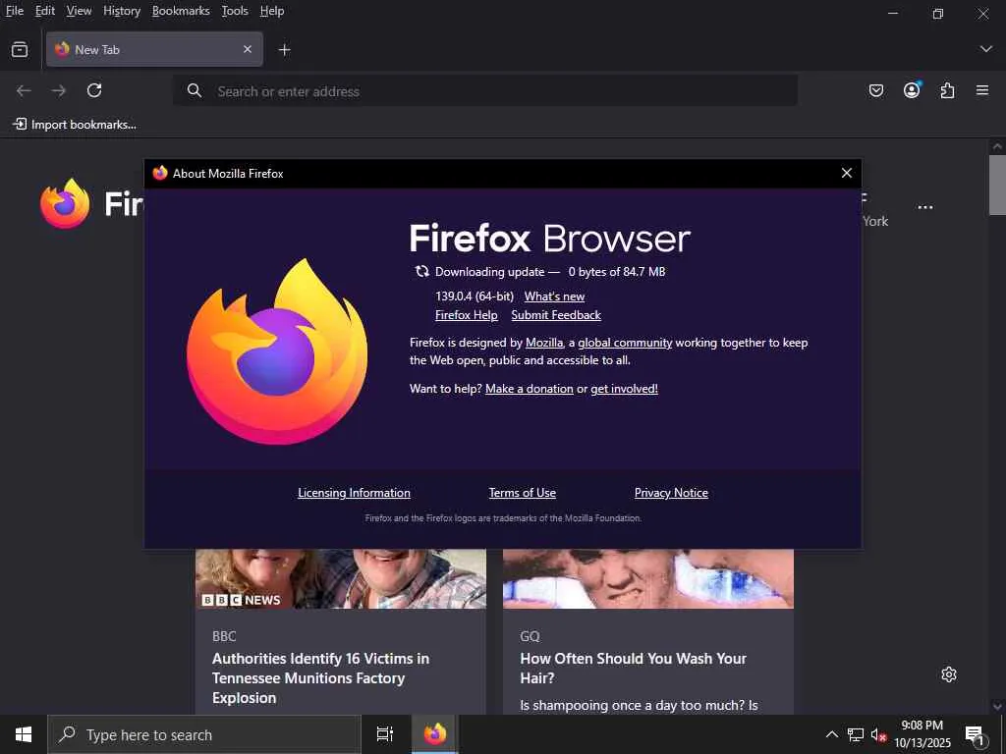Open the History menu
1006x754 pixels.
[x=122, y=11]
